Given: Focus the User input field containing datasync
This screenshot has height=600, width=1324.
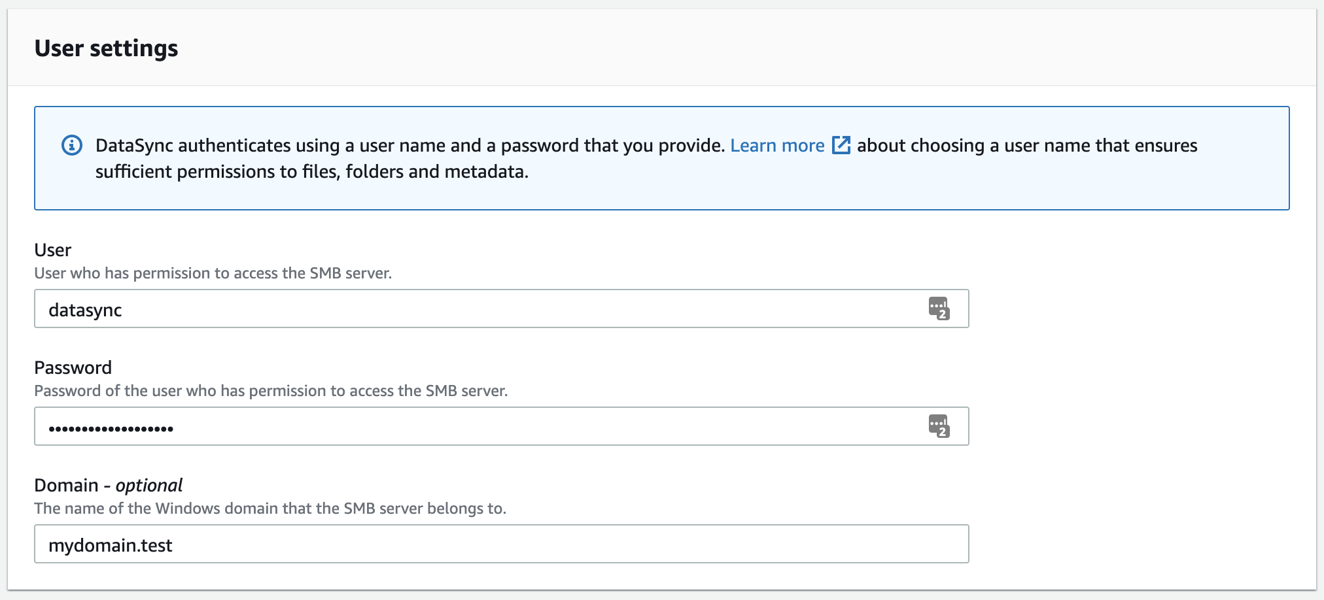Looking at the screenshot, I should [x=501, y=308].
